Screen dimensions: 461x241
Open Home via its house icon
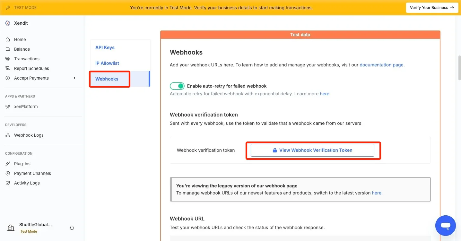[x=8, y=39]
